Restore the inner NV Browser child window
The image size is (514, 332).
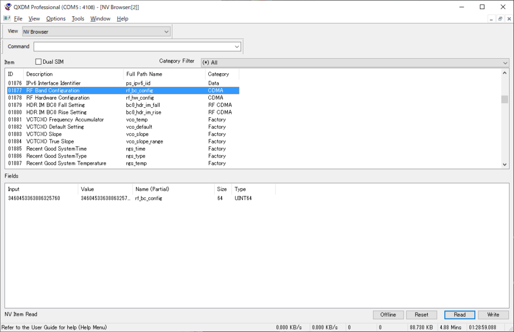tap(500, 19)
